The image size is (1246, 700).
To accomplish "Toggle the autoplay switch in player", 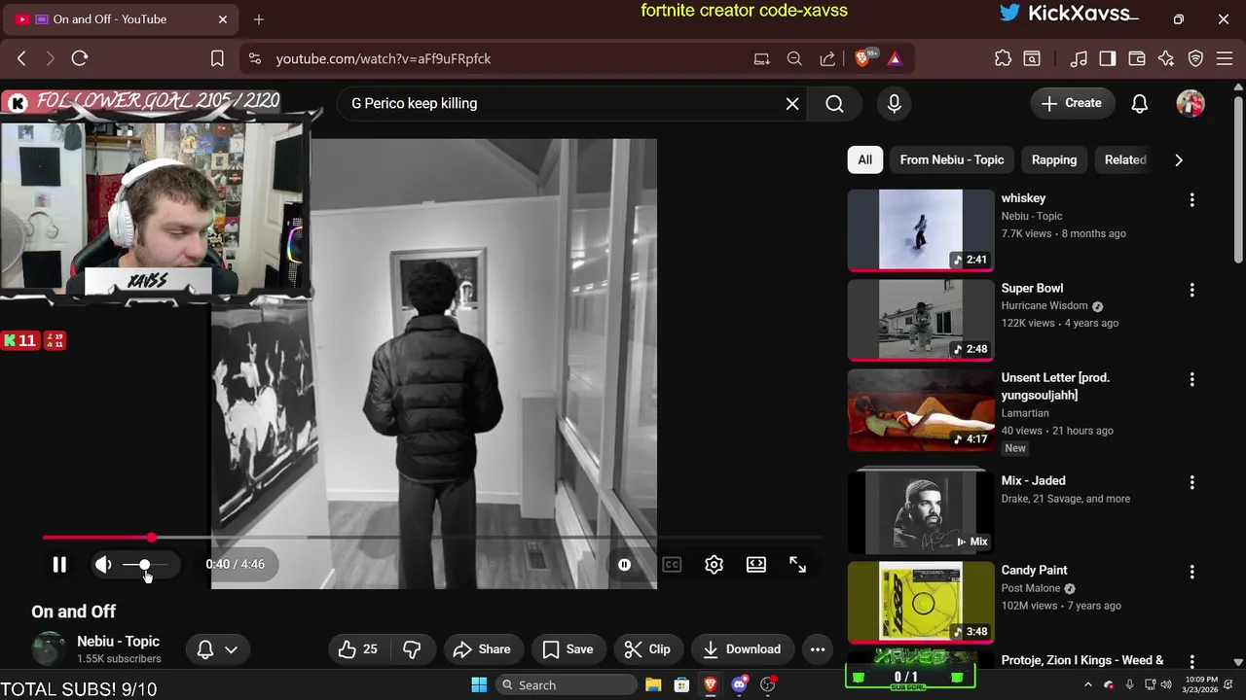I will 624,564.
